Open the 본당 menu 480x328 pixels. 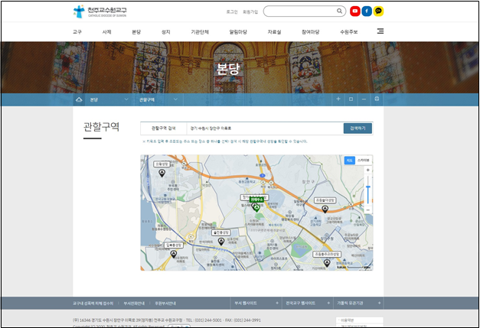(x=136, y=32)
